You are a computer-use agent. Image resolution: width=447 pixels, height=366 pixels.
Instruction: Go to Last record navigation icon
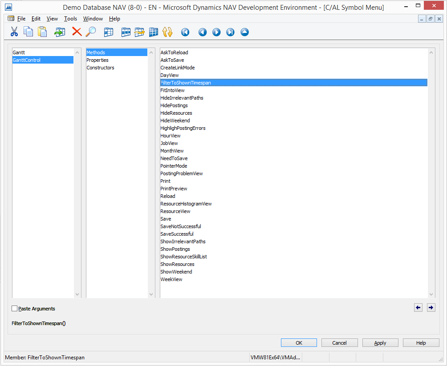tap(230, 32)
